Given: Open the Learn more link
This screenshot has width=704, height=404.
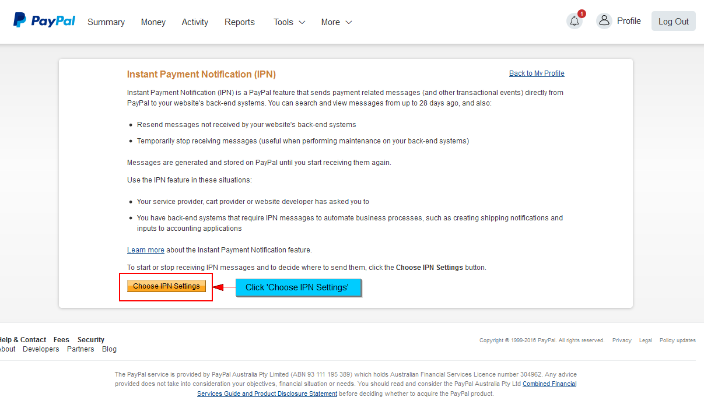Looking at the screenshot, I should coord(146,250).
